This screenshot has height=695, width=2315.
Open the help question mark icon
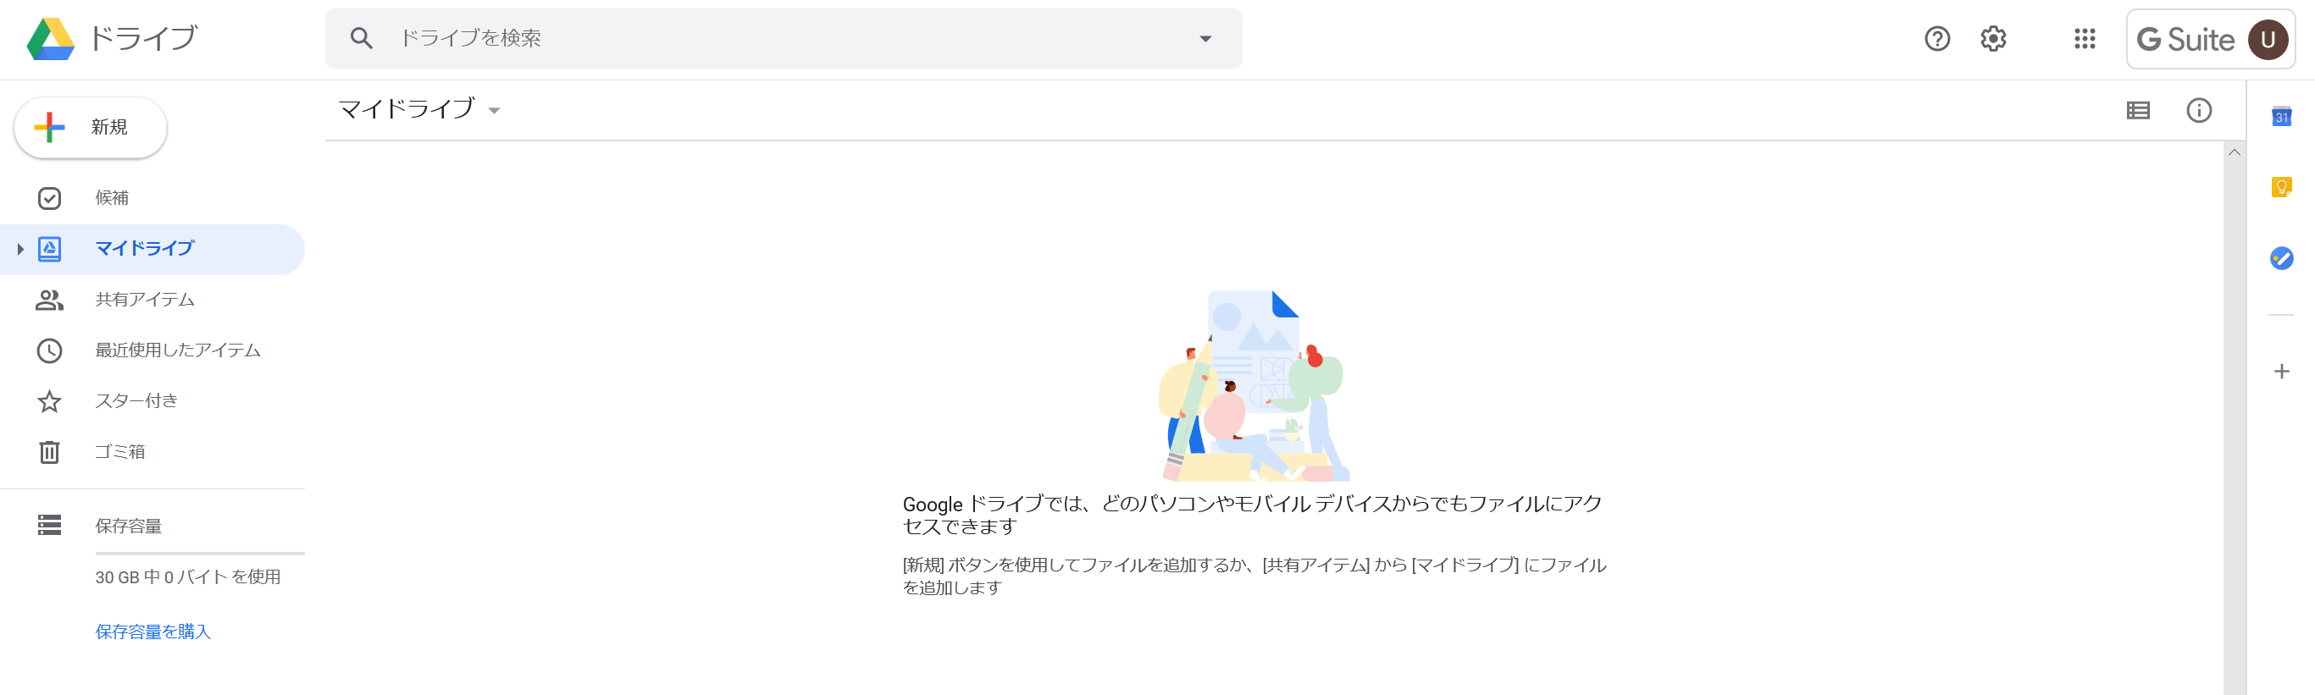coord(1936,39)
